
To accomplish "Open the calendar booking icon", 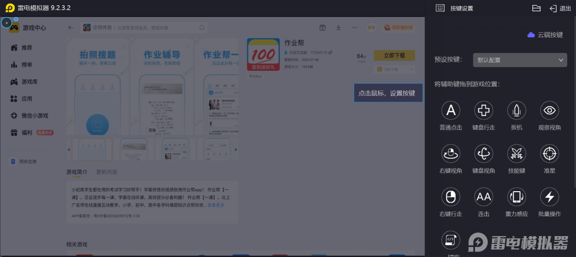I will click(x=322, y=28).
